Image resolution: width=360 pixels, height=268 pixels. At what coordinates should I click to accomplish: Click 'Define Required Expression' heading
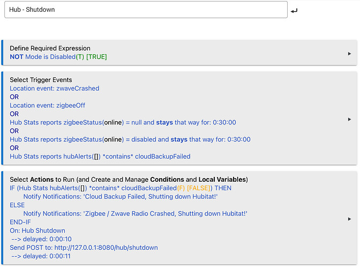[50, 48]
